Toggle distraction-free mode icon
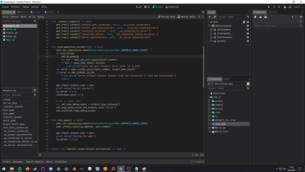Image resolution: width=305 pixels, height=172 pixels. [x=203, y=12]
